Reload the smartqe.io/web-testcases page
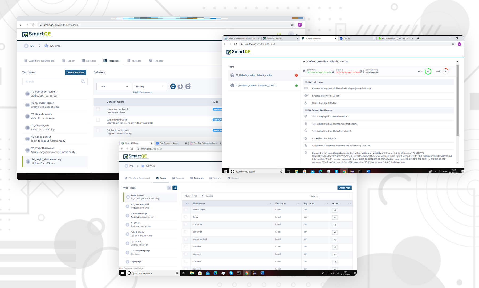This screenshot has width=479, height=288. [x=33, y=25]
